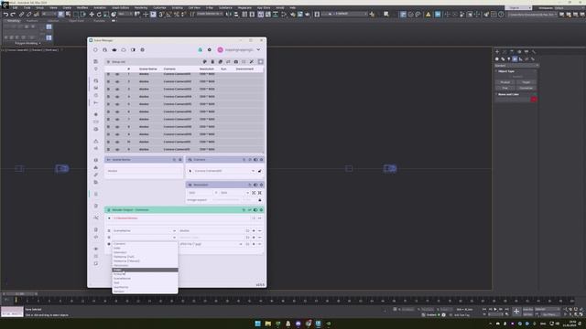Activate the Select and Move tool
The height and width of the screenshot is (329, 586).
click(x=92, y=15)
